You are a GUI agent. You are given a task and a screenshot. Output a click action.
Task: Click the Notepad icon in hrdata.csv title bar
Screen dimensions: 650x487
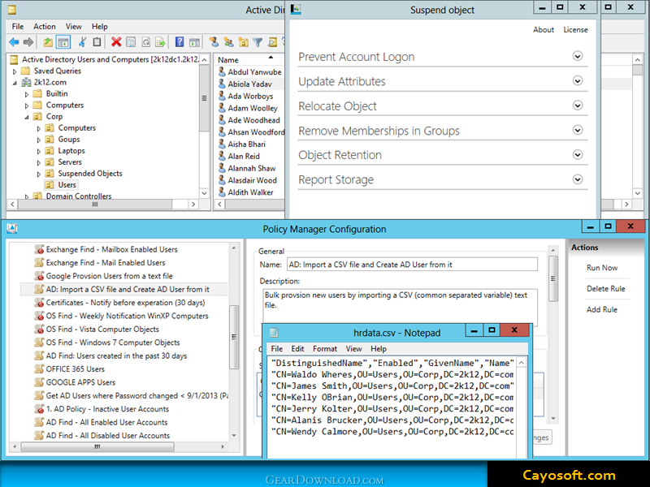[274, 332]
